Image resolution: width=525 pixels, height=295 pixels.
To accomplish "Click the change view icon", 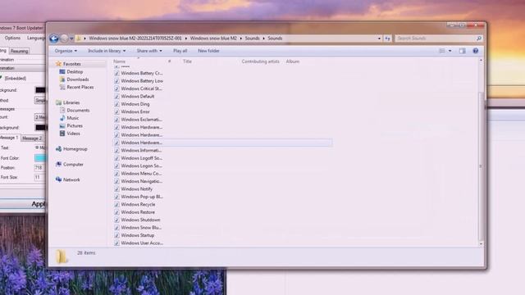I will pyautogui.click(x=442, y=51).
